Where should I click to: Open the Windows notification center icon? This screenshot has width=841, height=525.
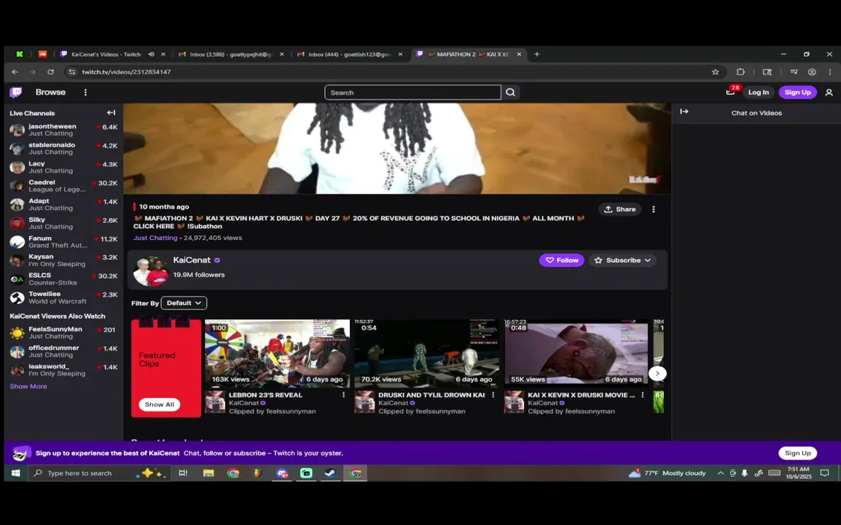pos(825,473)
